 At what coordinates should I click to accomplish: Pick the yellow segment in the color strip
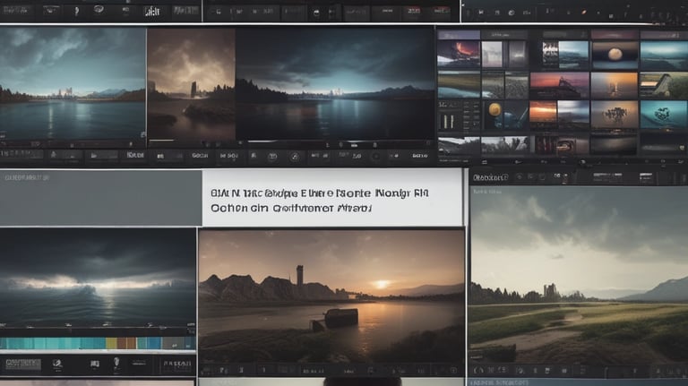click(x=111, y=343)
